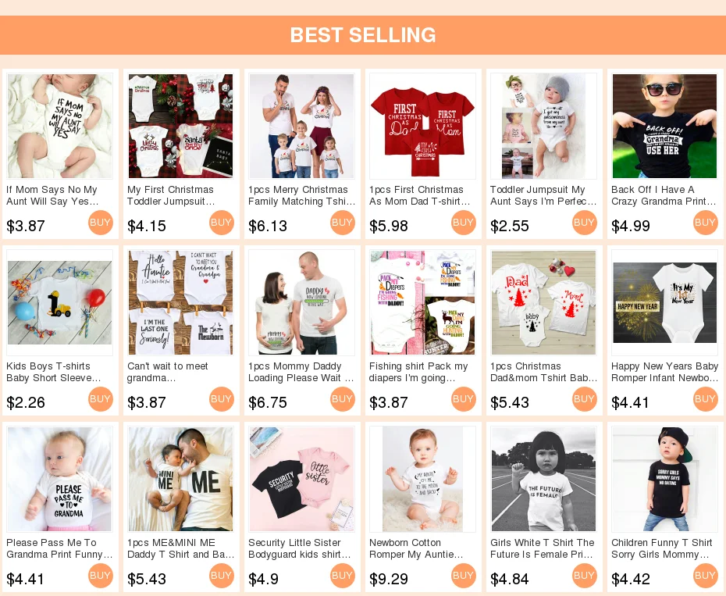Screen dimensions: 726x596
Task: Click BUY on the $4.15 Christmas jumpsuit
Action: pos(222,223)
